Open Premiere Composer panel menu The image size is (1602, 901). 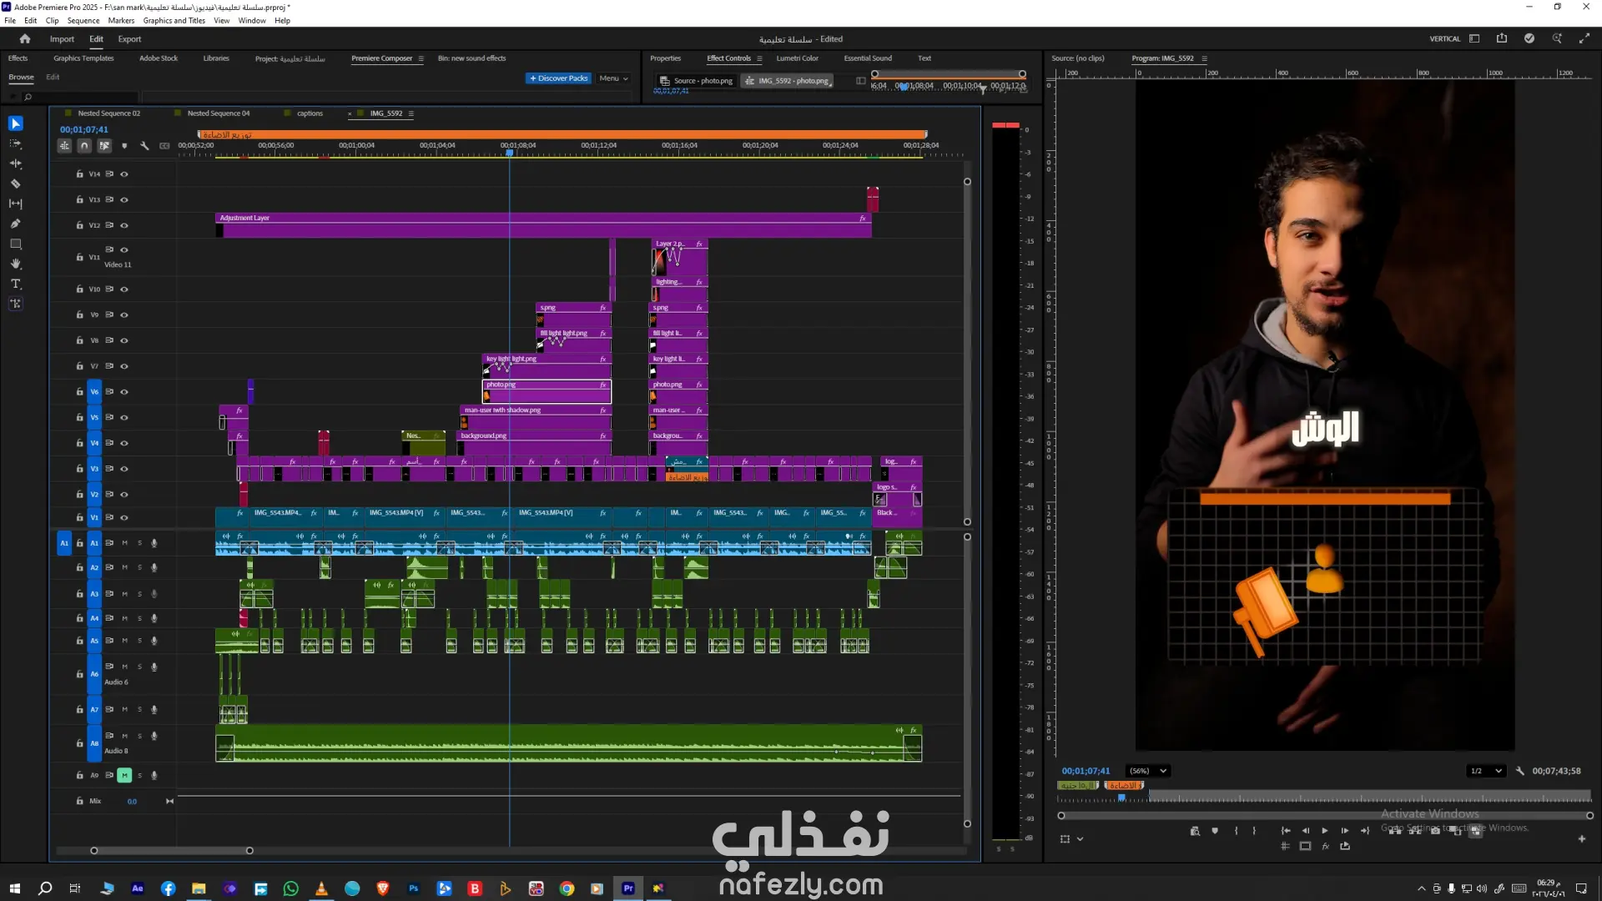pyautogui.click(x=421, y=58)
